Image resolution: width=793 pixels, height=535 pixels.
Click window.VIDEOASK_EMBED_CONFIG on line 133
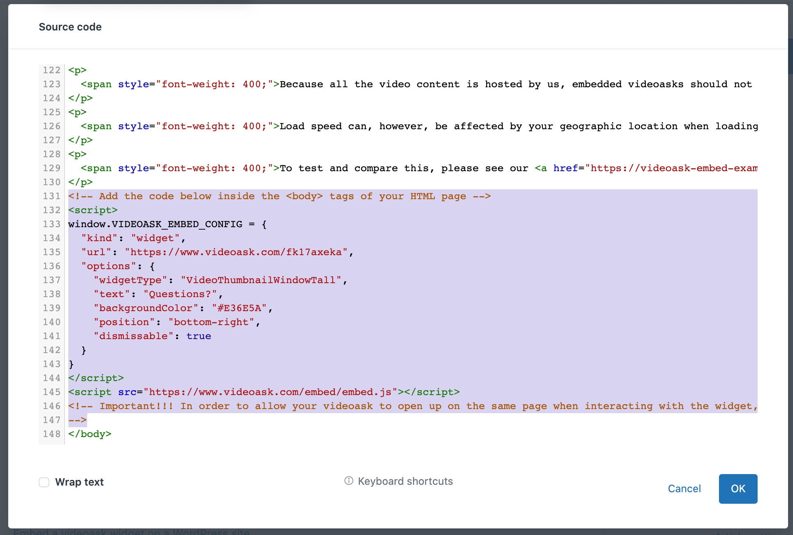click(155, 224)
